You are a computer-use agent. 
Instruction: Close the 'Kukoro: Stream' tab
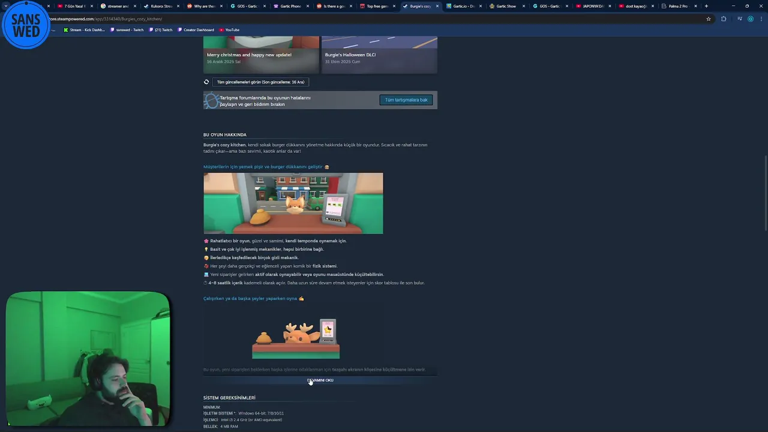coord(178,6)
